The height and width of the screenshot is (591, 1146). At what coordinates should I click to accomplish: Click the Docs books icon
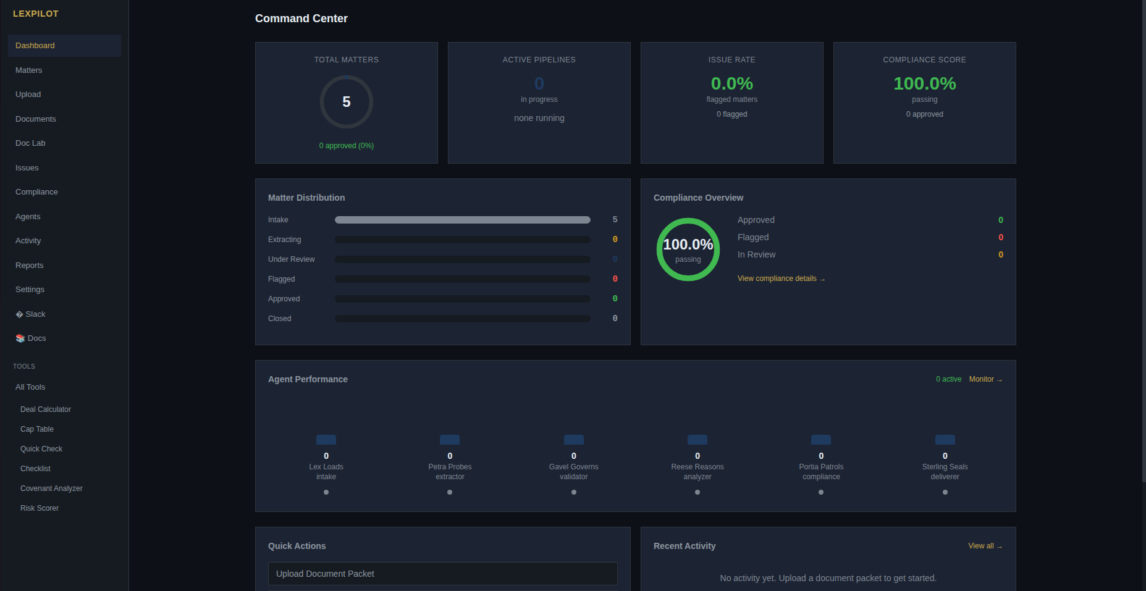[x=20, y=338]
